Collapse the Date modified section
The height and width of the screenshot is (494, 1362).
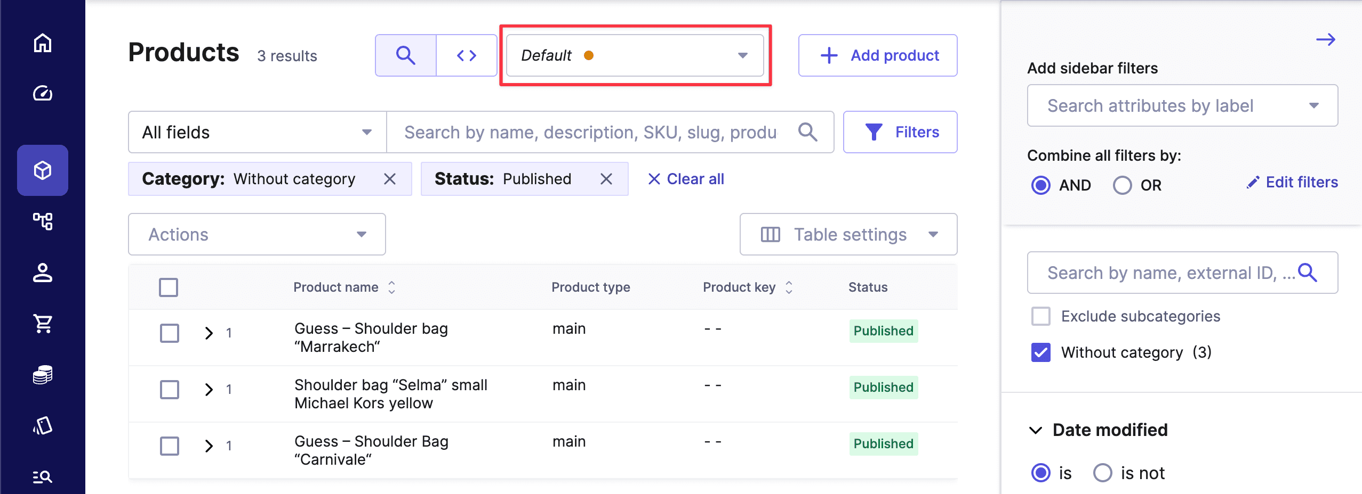(1036, 430)
